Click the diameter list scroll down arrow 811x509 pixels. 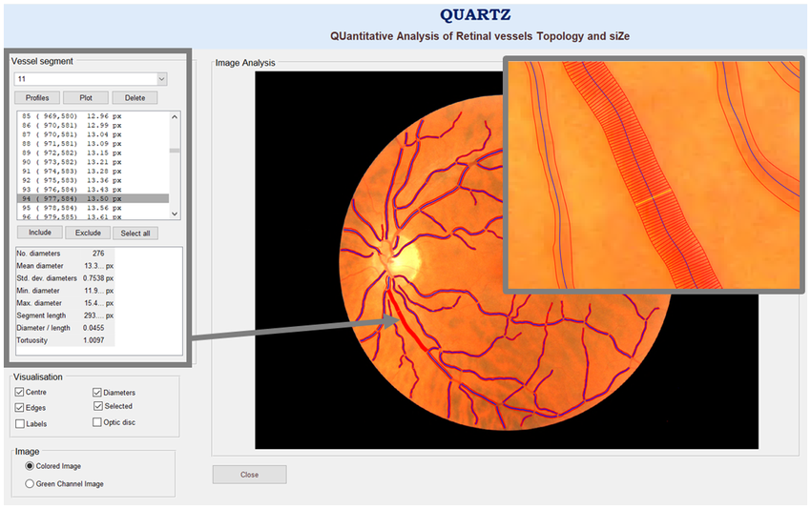pos(175,214)
